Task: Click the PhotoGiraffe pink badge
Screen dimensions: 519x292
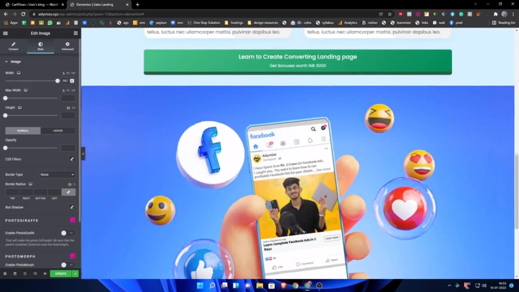Action: (73, 220)
